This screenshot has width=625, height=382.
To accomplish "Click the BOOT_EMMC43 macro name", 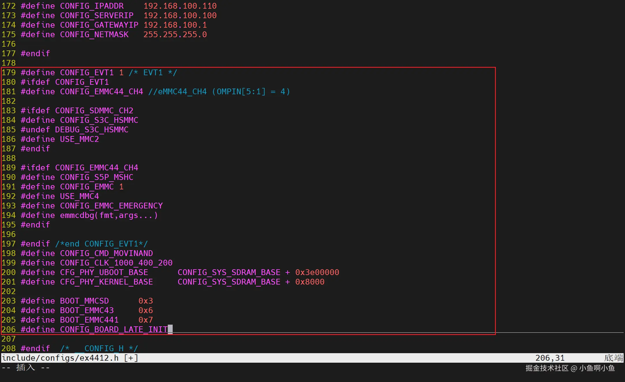I will 87,310.
